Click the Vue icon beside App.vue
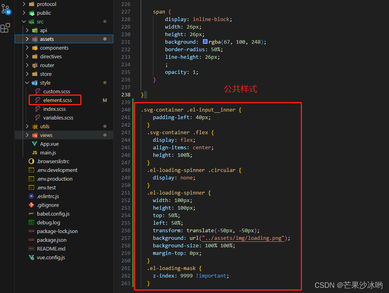389x293 pixels. tap(35, 144)
